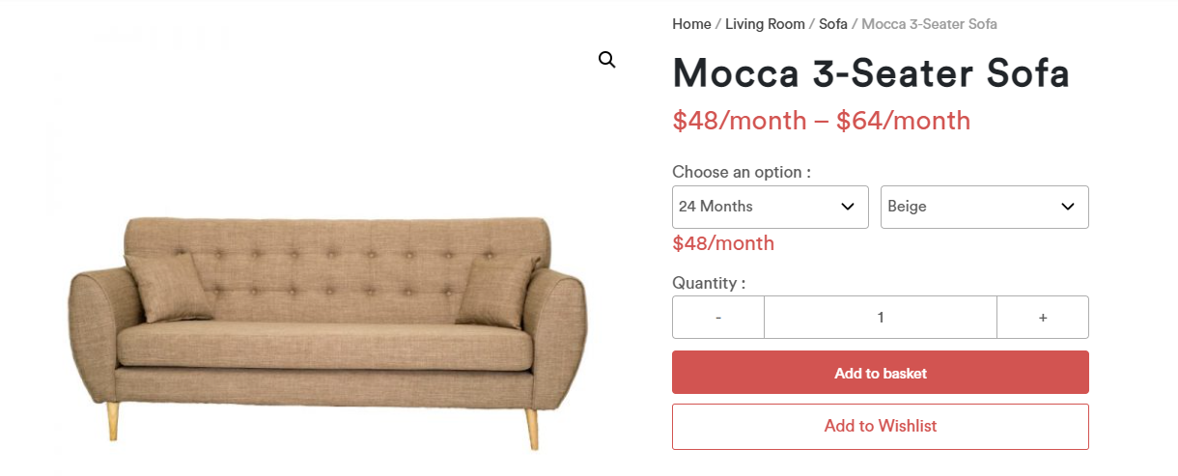The height and width of the screenshot is (476, 1178).
Task: Open the beige sofa product image
Action: (328, 333)
